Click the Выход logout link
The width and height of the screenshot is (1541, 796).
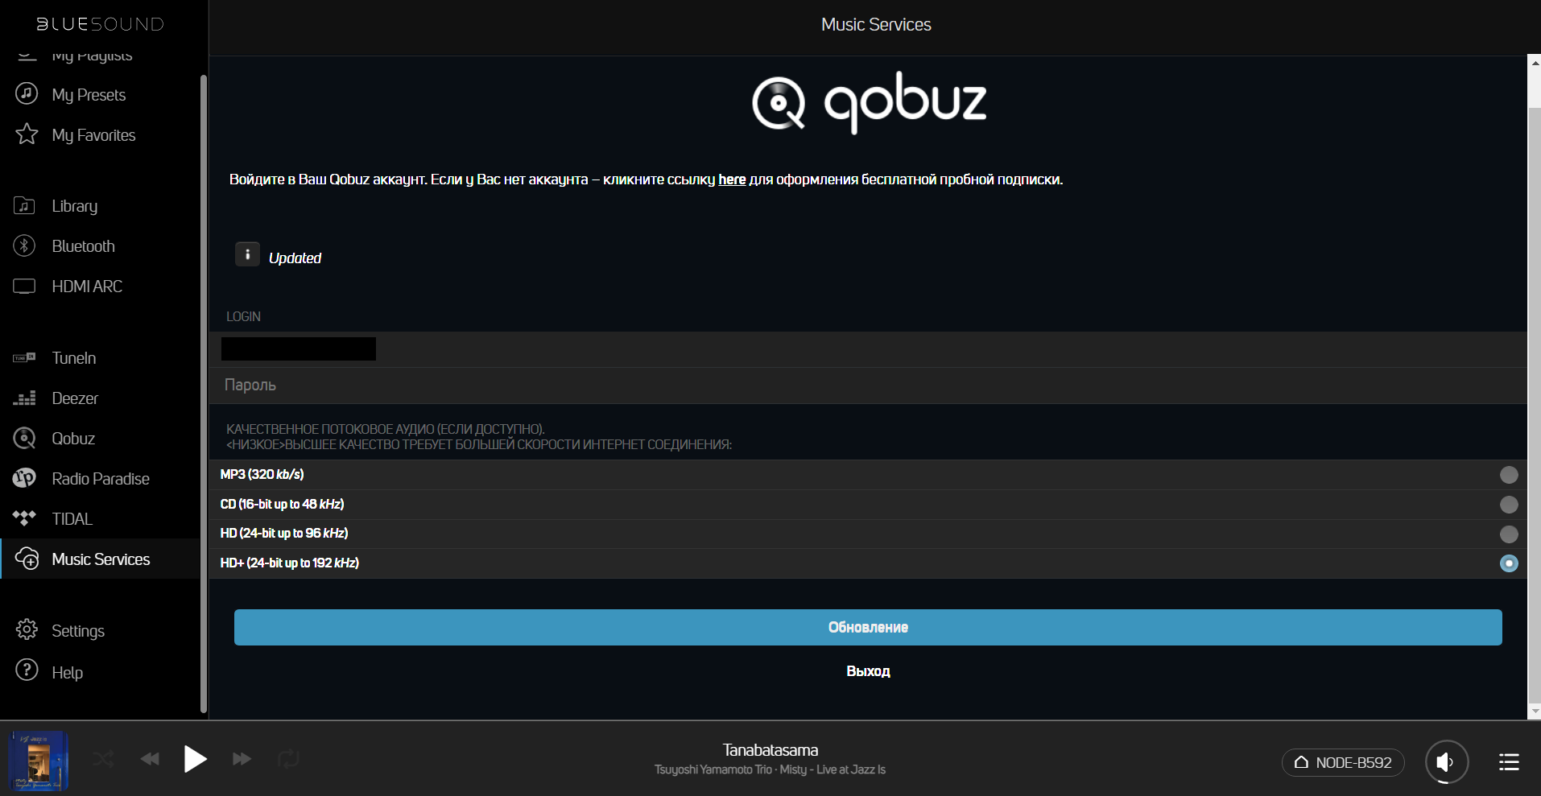(868, 671)
